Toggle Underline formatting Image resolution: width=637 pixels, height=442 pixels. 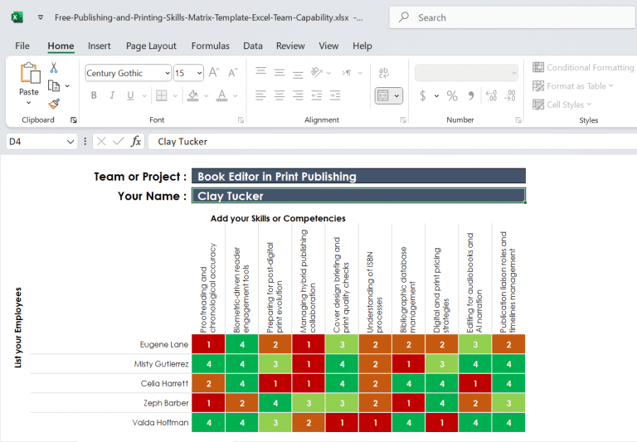point(130,95)
